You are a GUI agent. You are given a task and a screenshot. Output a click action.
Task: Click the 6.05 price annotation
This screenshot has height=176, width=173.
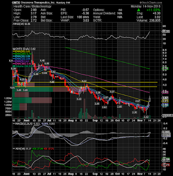click(47, 63)
